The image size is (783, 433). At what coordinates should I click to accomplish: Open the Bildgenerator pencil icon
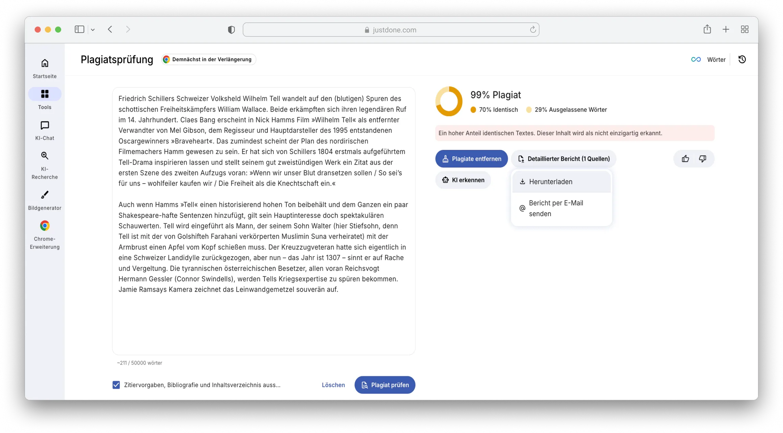tap(45, 195)
